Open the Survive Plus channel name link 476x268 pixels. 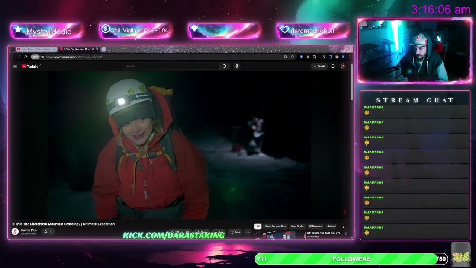(29, 230)
